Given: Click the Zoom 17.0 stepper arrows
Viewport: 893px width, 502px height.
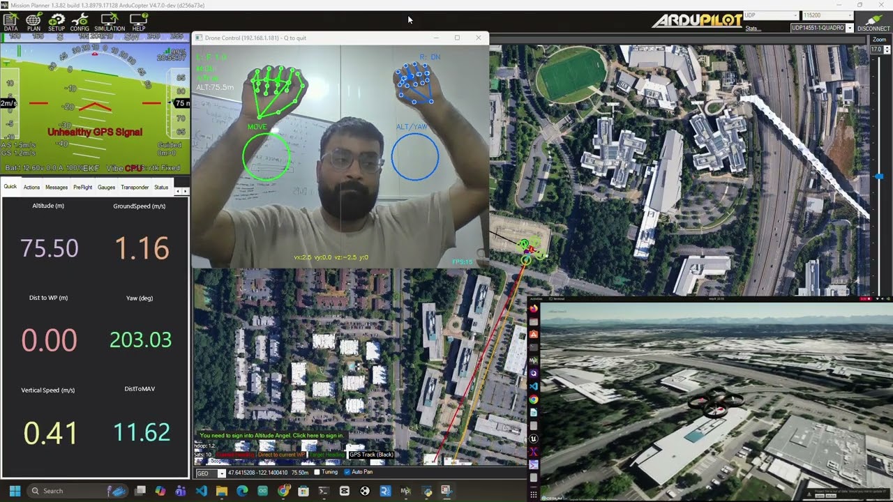Looking at the screenshot, I should 886,50.
